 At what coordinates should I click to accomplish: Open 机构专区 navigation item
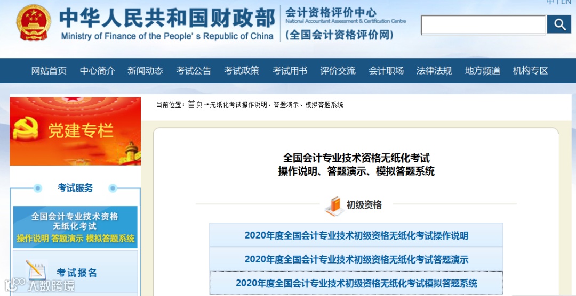click(x=531, y=71)
